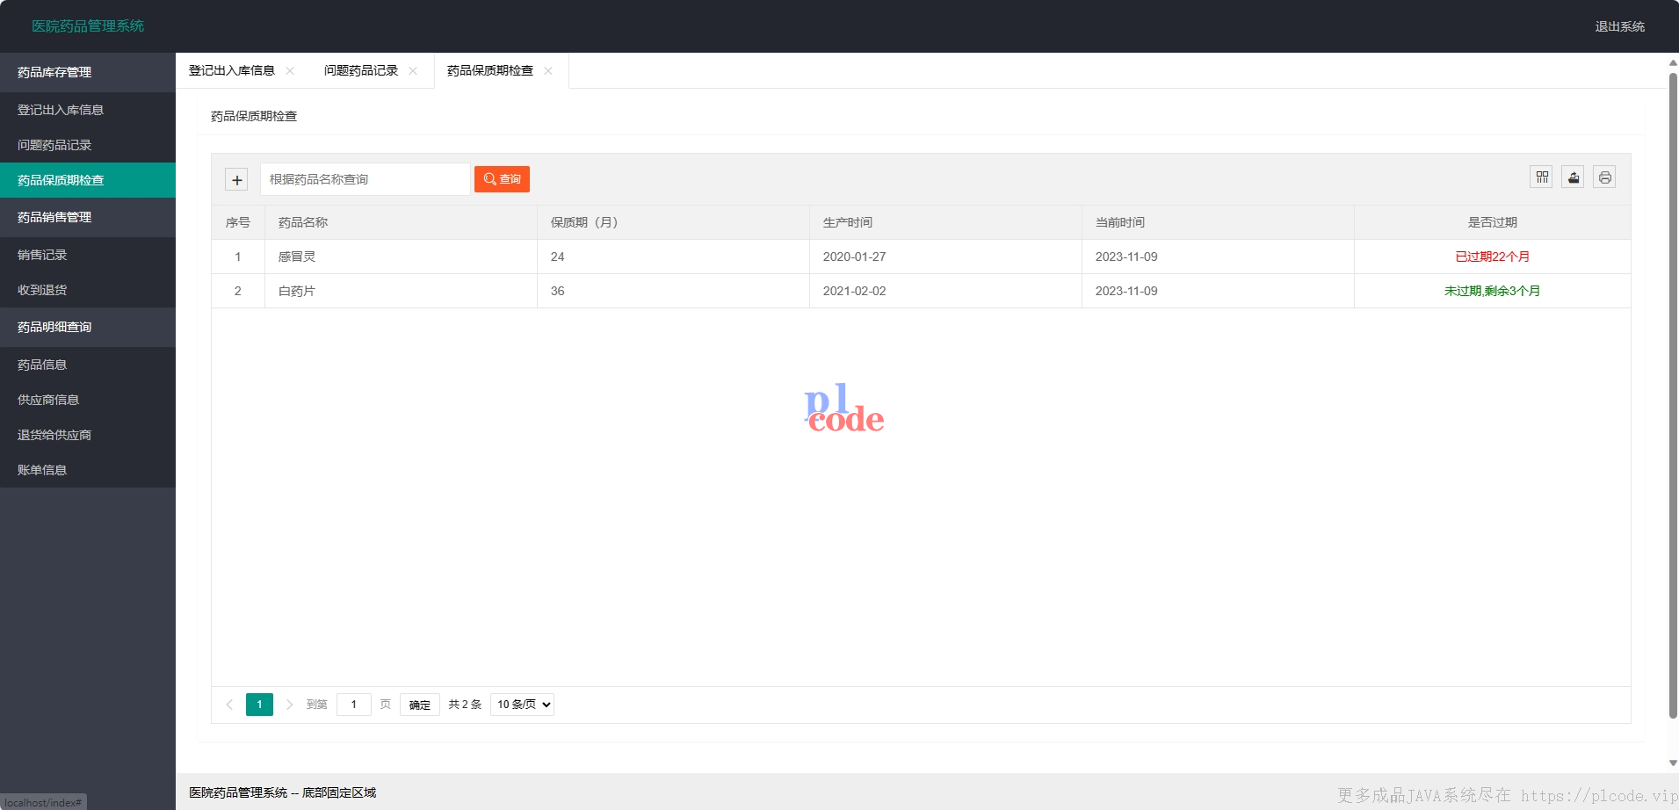Open 问题药品记录 in the sidebar
This screenshot has height=810, width=1679.
pyautogui.click(x=88, y=145)
